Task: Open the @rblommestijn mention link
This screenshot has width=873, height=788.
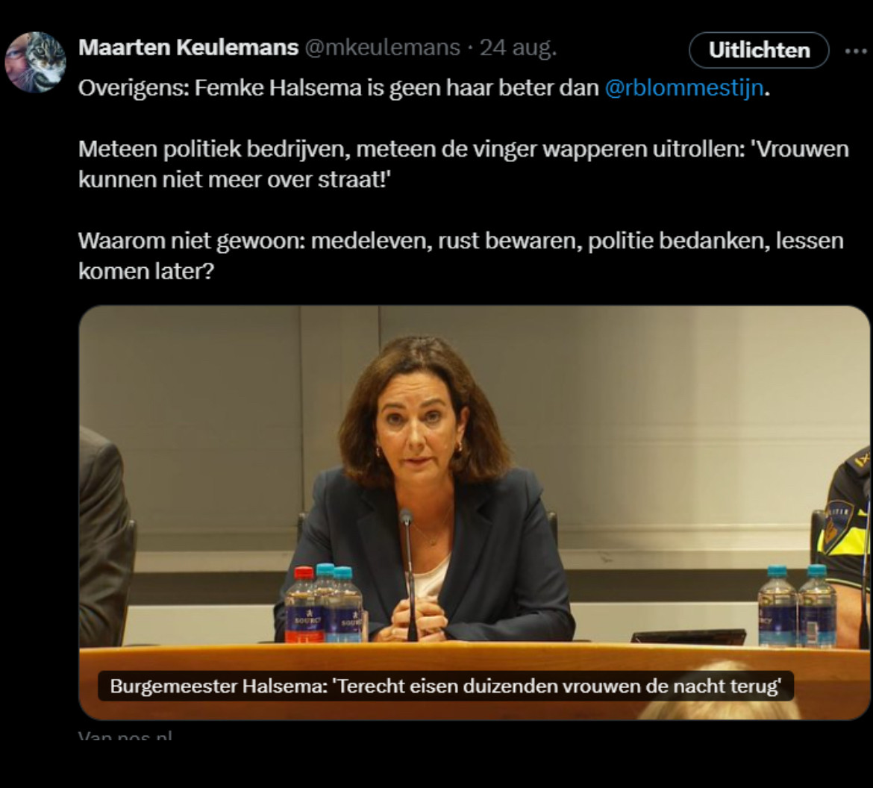Action: 683,88
